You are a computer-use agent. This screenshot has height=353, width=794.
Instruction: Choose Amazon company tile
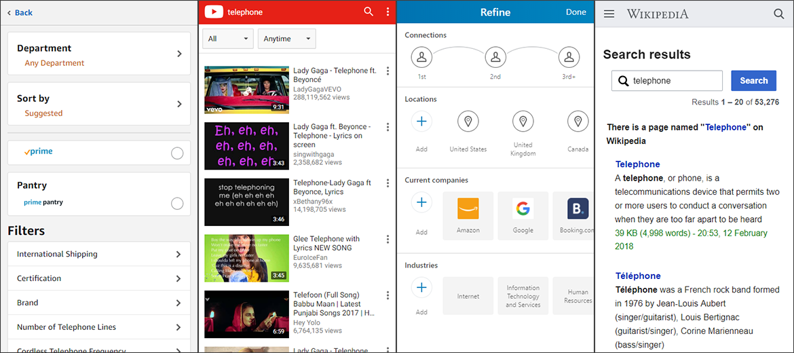(468, 215)
